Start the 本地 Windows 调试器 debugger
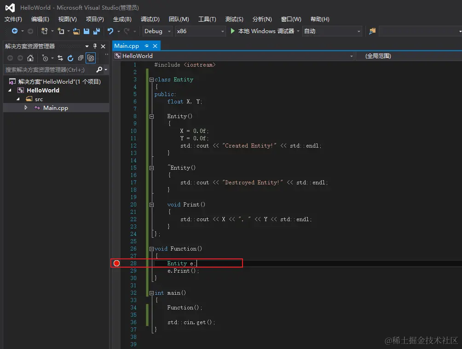Viewport: 462px width, 349px height. [x=262, y=31]
